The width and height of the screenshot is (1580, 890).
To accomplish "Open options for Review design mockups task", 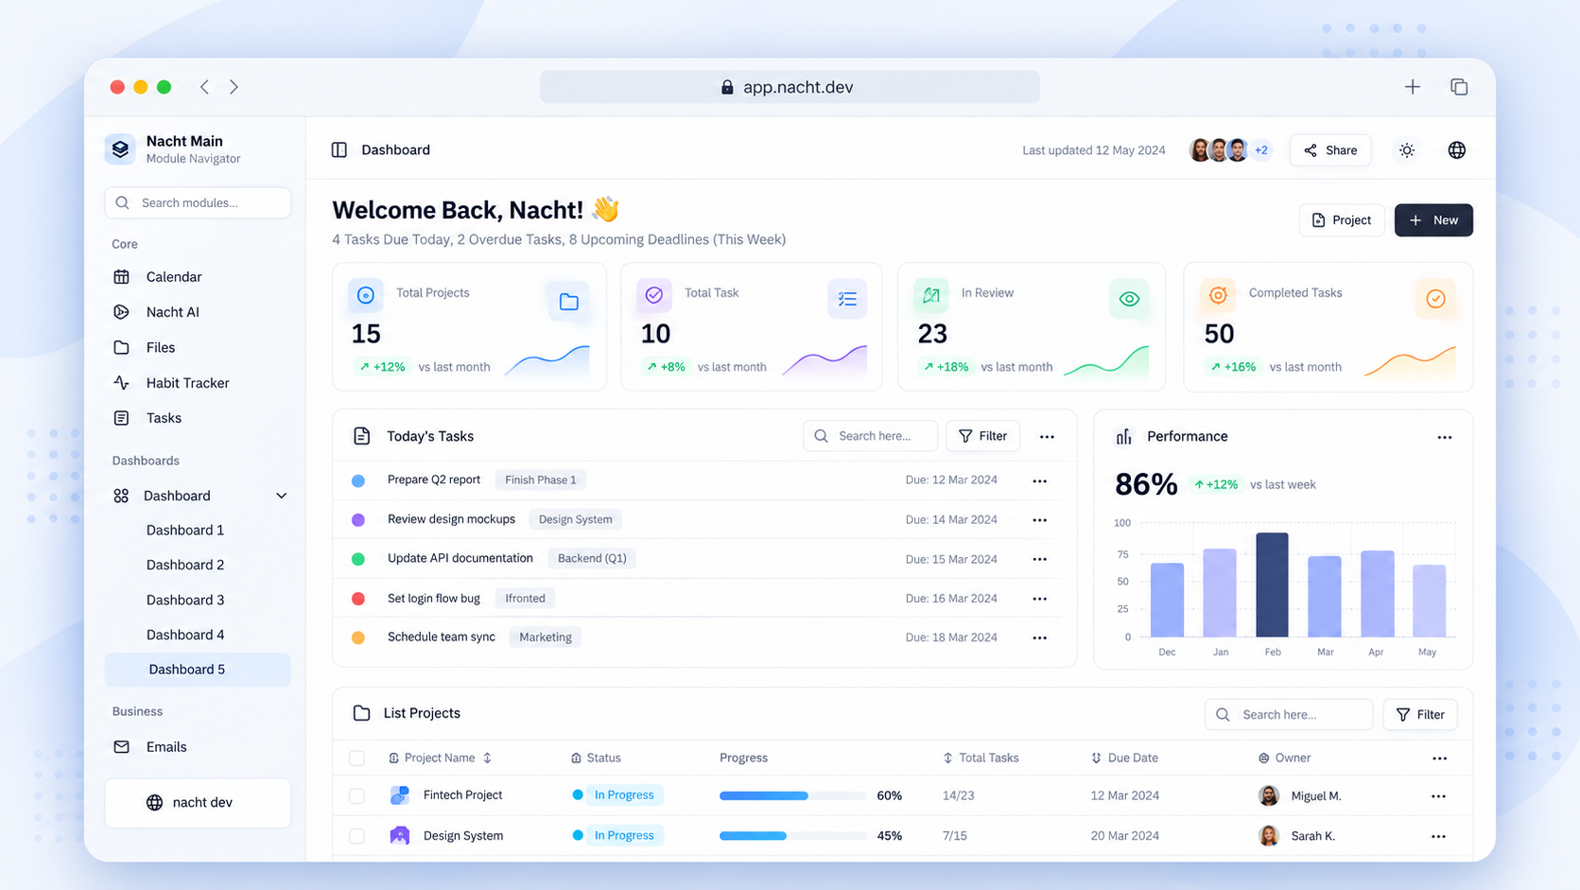I will (1040, 520).
